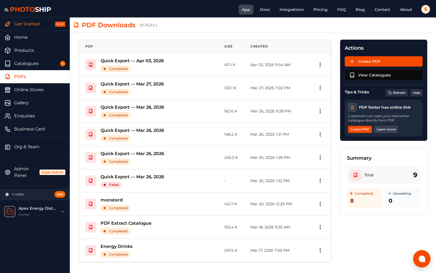Click the Failed status badge
This screenshot has height=273, width=436.
[x=111, y=185]
